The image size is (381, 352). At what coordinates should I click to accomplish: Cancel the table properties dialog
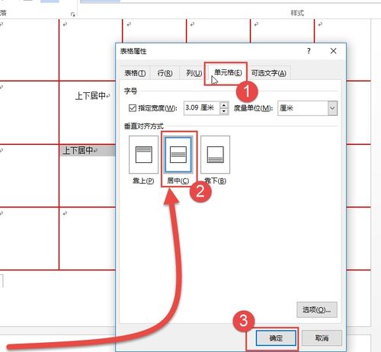pos(322,338)
